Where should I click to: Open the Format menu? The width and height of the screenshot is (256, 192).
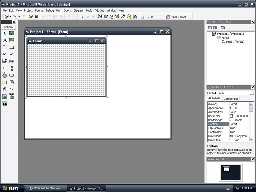click(x=39, y=10)
